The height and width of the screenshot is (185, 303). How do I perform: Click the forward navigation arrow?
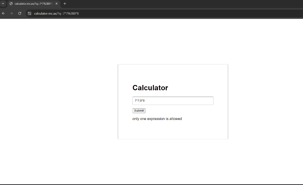coord(11,13)
